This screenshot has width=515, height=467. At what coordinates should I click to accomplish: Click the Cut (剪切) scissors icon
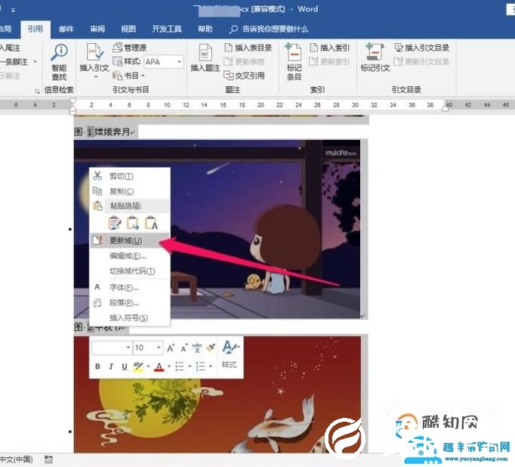(97, 176)
